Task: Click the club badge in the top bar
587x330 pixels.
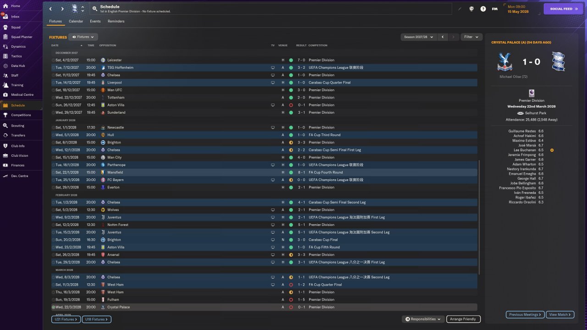Action: pyautogui.click(x=75, y=9)
